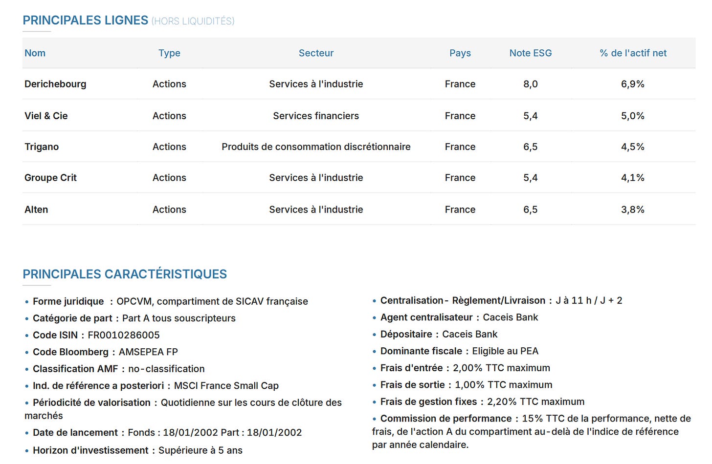The width and height of the screenshot is (712, 464).
Task: Click Alten's weight 3,8%
Action: (633, 210)
